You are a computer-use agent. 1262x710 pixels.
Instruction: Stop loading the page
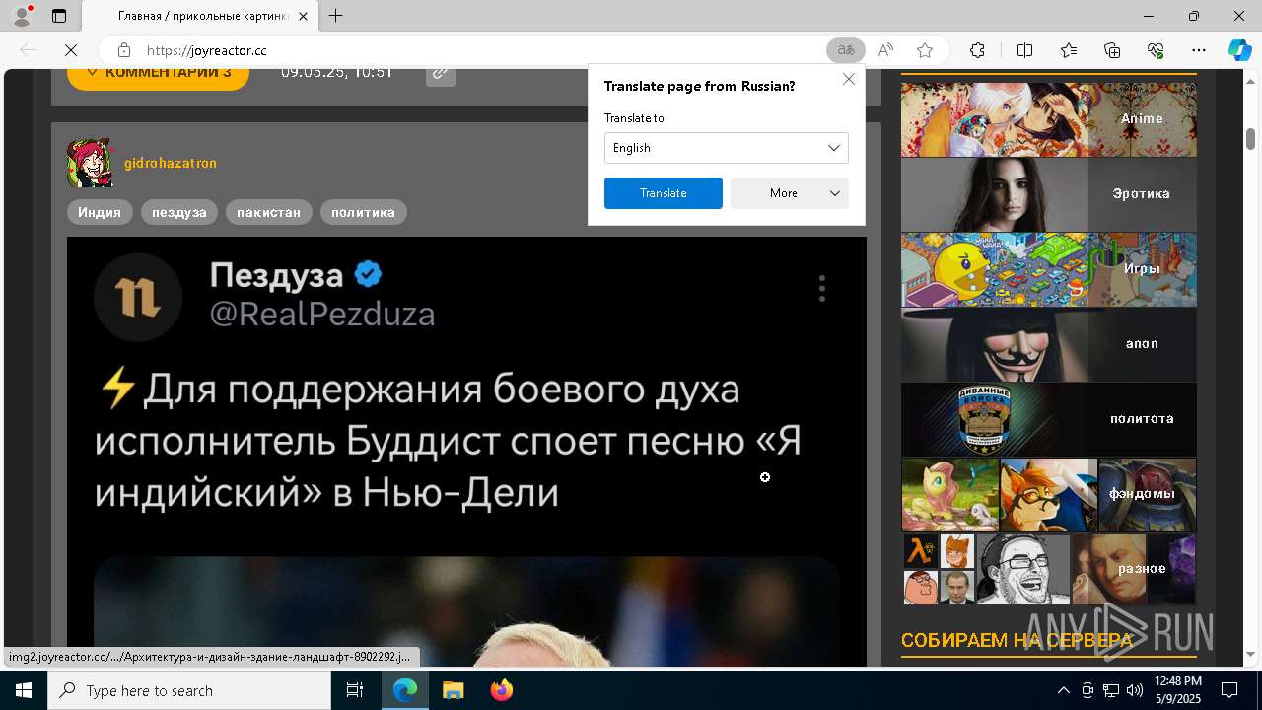pyautogui.click(x=70, y=50)
